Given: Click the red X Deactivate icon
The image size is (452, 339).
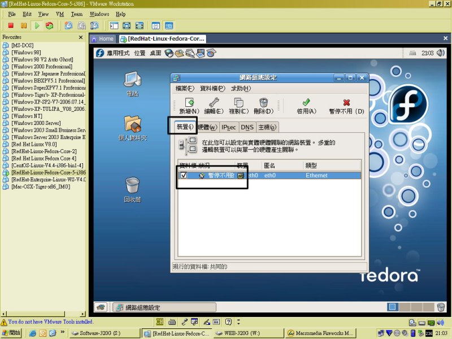Looking at the screenshot, I should tap(346, 102).
